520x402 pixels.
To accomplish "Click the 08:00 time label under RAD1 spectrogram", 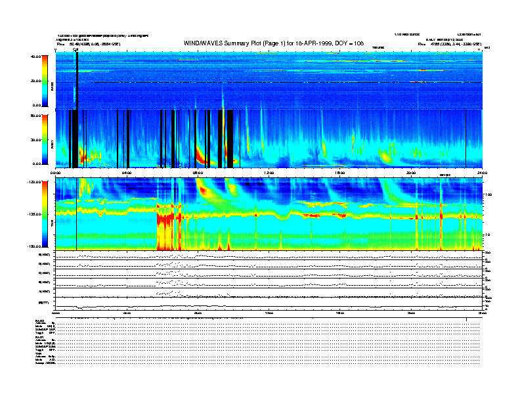I will click(198, 173).
